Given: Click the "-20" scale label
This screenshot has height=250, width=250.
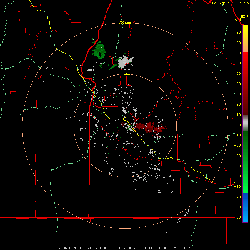Looking at the screenshot, I should (237, 145).
